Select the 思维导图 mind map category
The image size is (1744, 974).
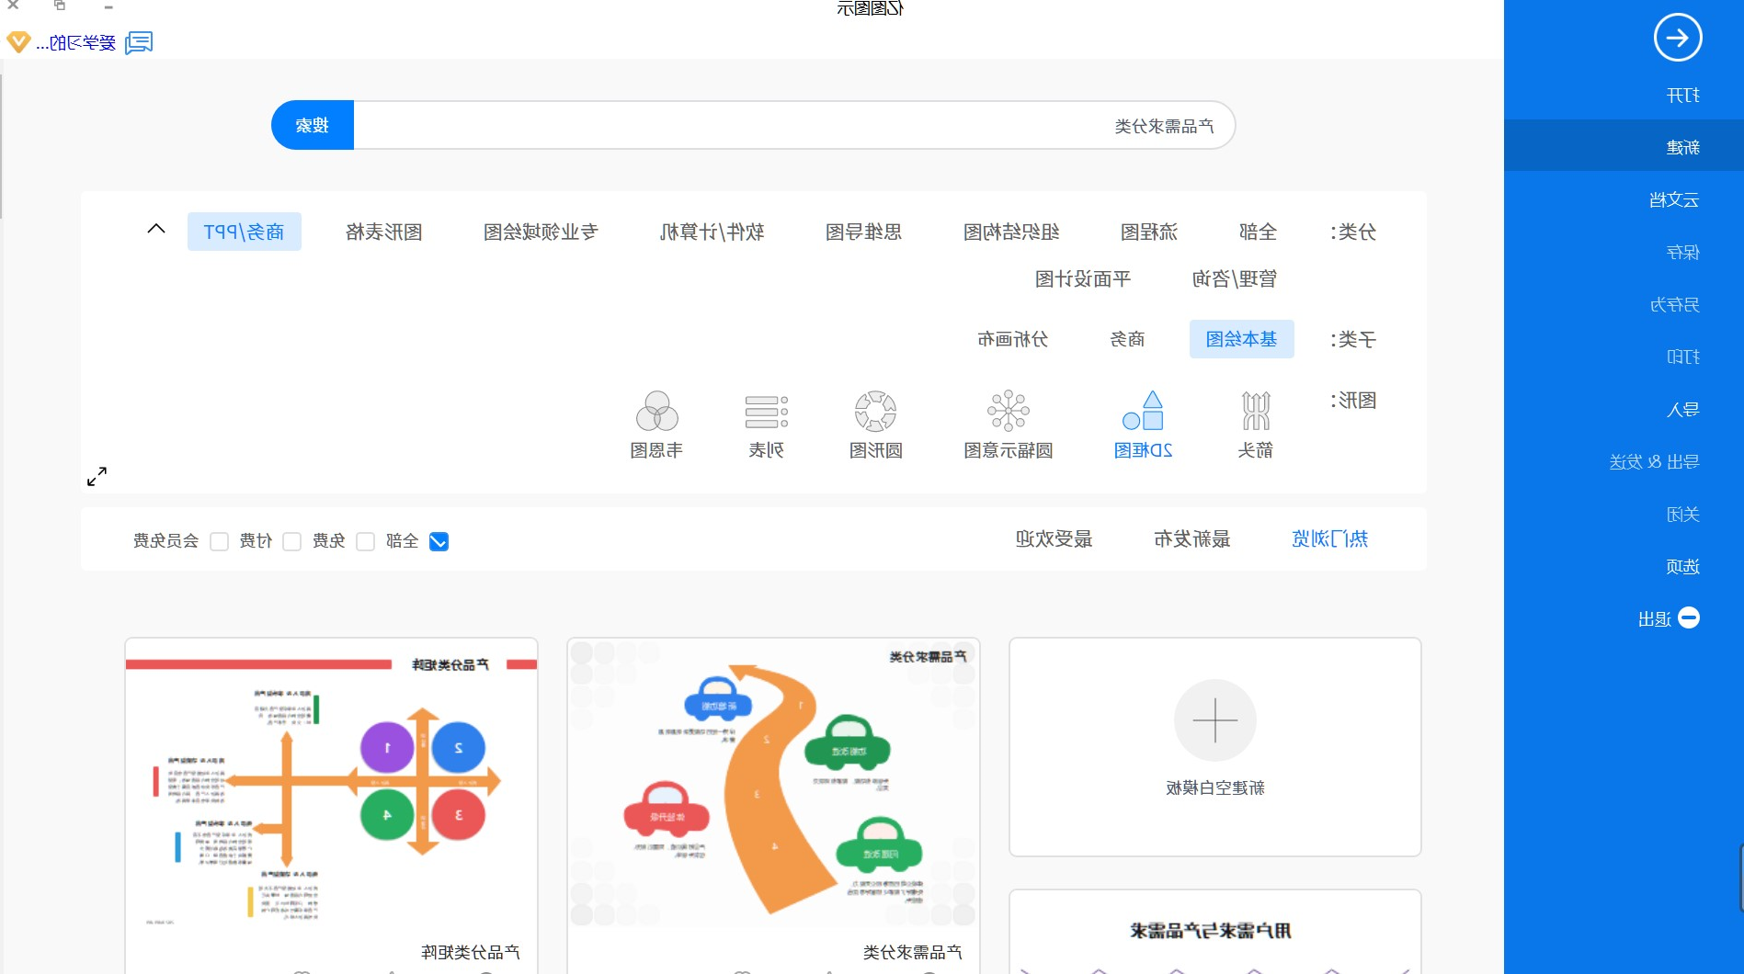863,232
